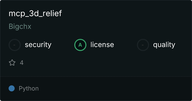Viewport: 192px width, 101px height.
Task: Click the dash inside the security badge
Action: pos(14,45)
